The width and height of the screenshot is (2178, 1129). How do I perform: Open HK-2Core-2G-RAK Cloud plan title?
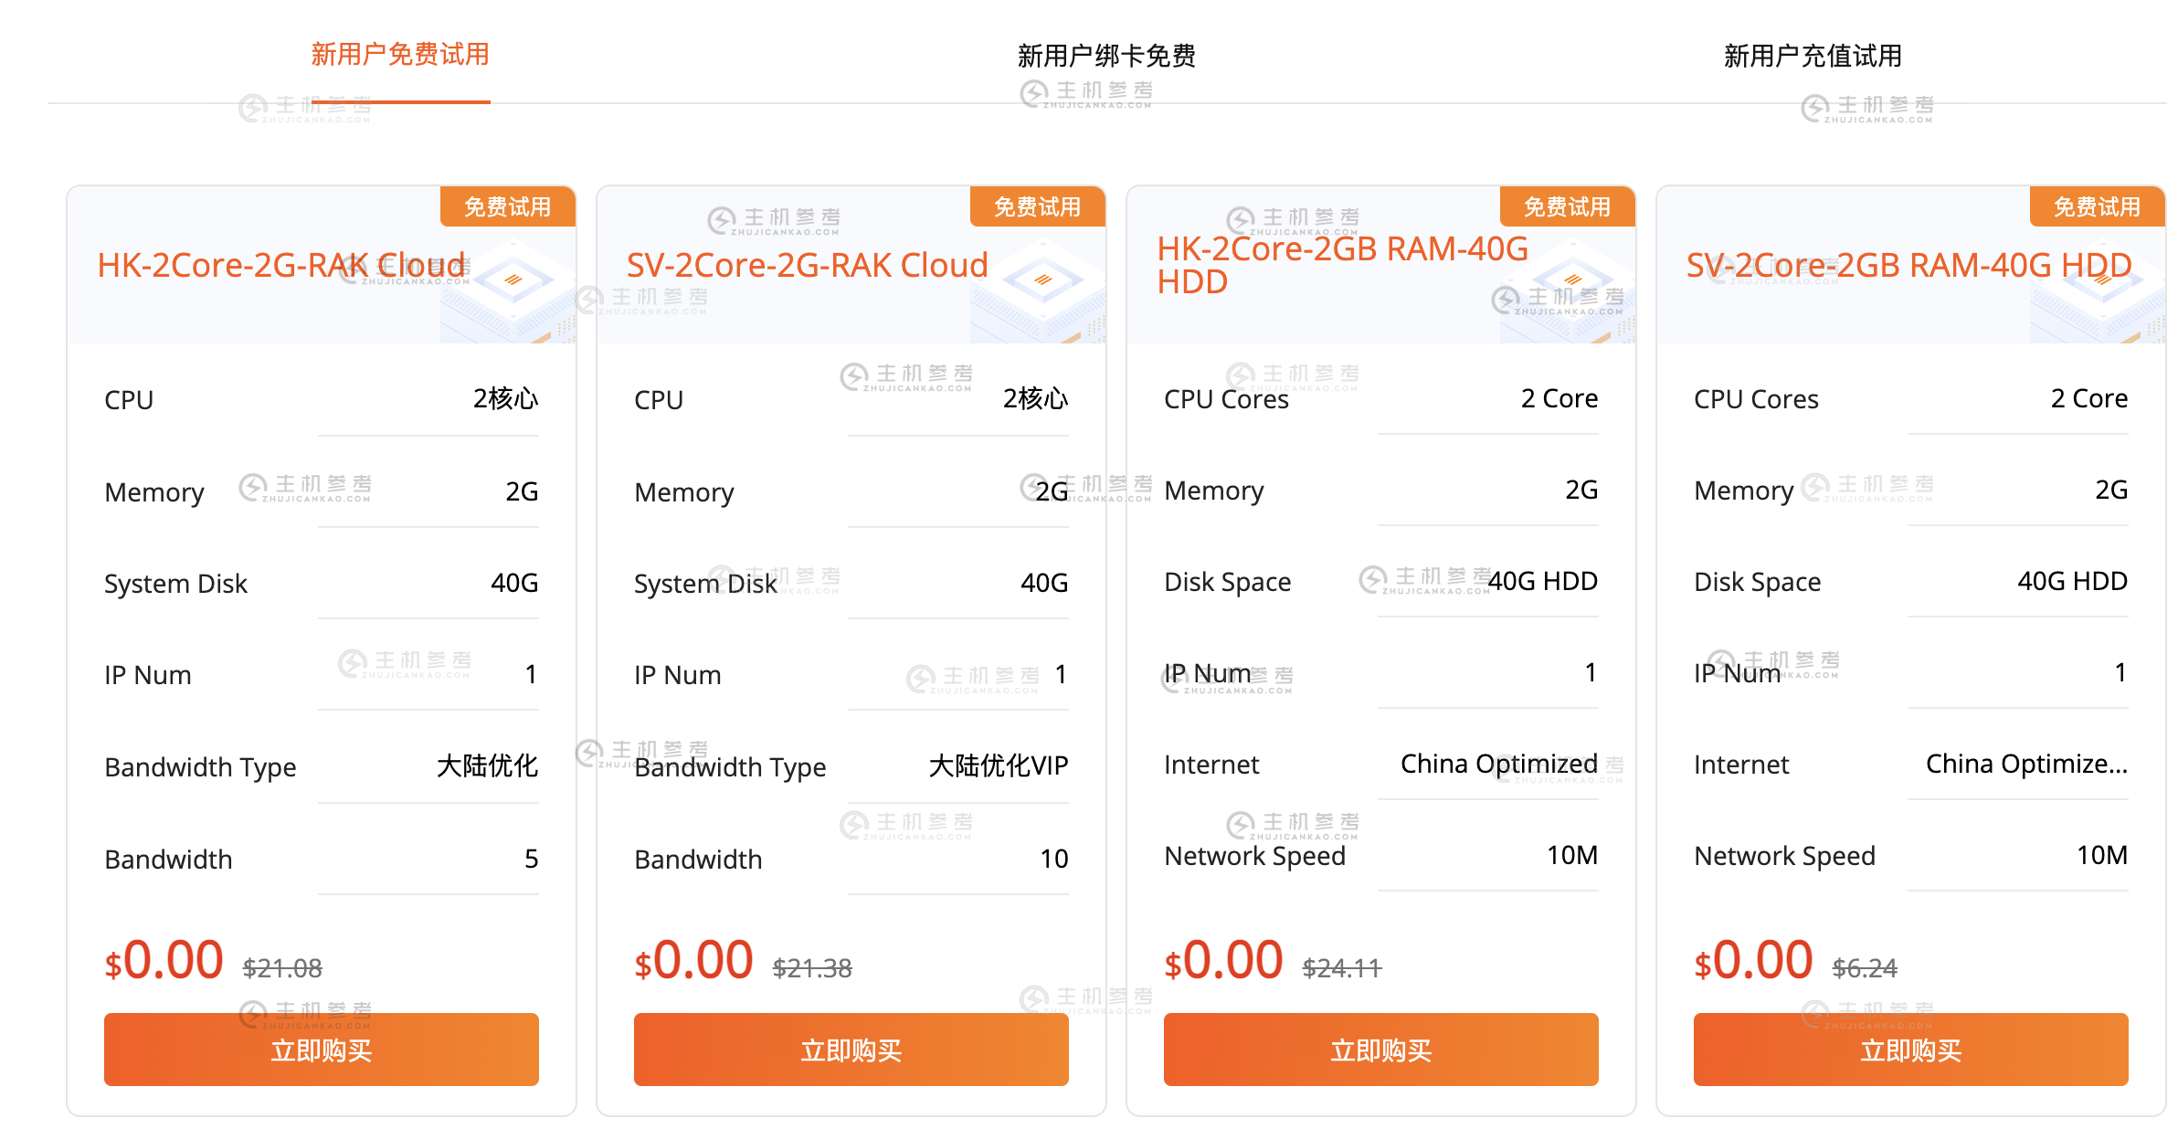click(281, 265)
